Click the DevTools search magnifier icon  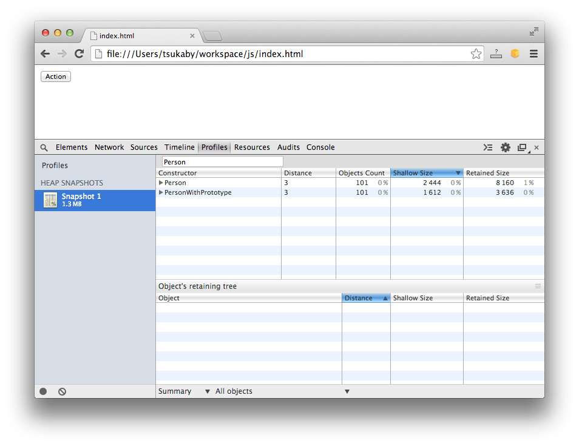click(44, 147)
